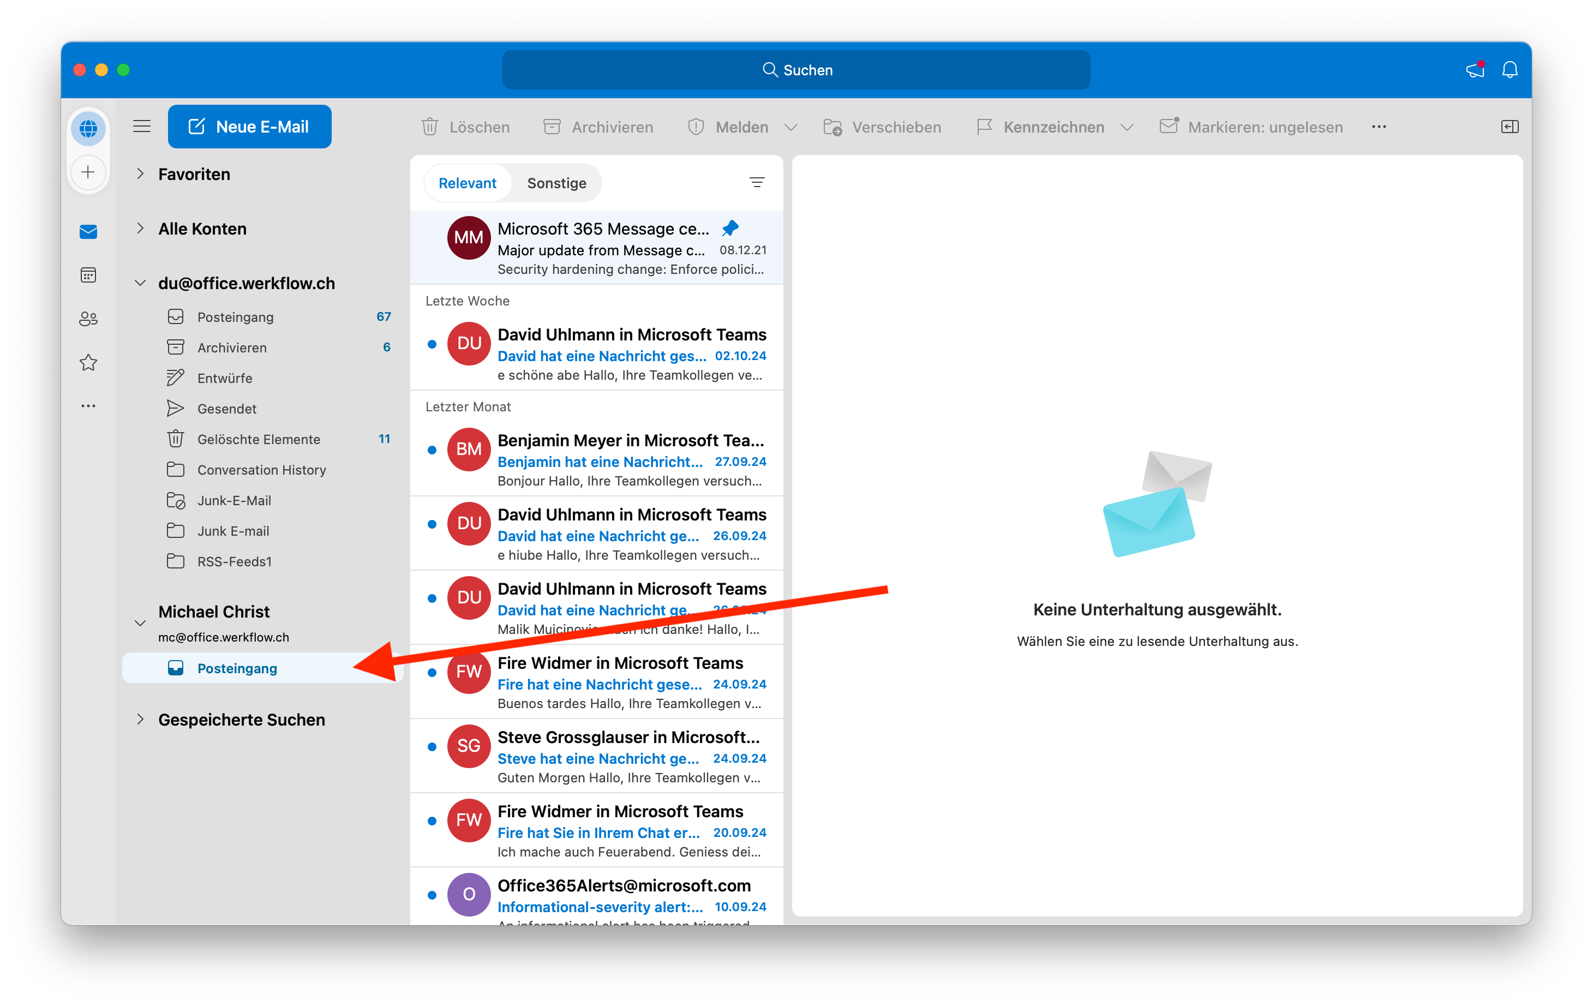Click the reading pane layout icon
The image size is (1593, 1006).
1509,127
